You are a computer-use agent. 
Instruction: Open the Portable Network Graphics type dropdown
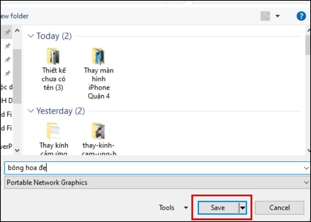coord(157,182)
